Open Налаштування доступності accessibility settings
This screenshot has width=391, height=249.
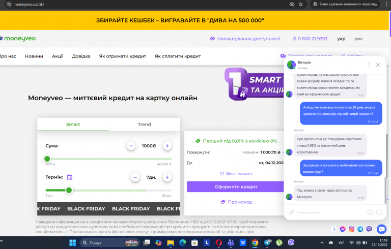(245, 39)
